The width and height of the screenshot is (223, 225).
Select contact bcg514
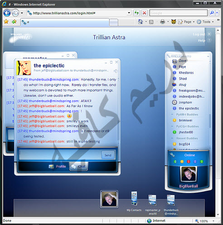(x=184, y=144)
